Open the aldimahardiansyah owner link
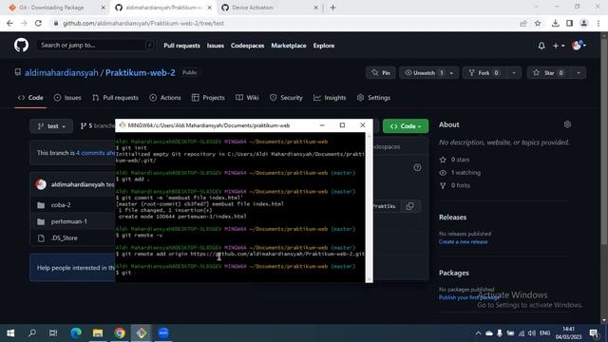The height and width of the screenshot is (342, 608). [61, 73]
